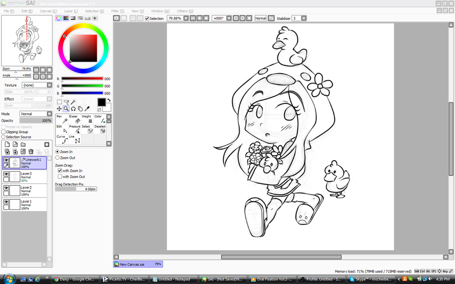Hide the Layer3 layer
The image size is (455, 284).
[6, 174]
